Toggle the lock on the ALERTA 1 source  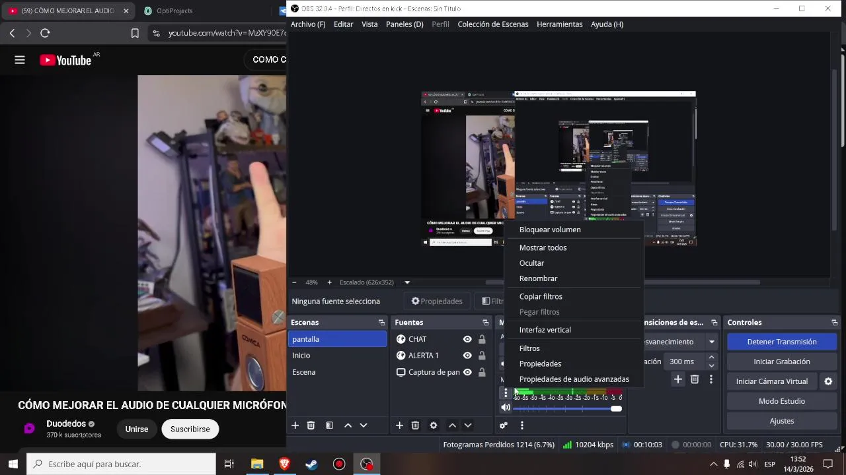(482, 356)
